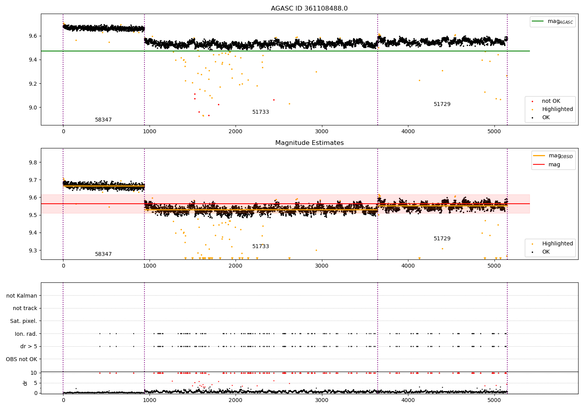The width and height of the screenshot is (584, 409).
Task: Click the 'not track' row label
Action: tap(25, 309)
